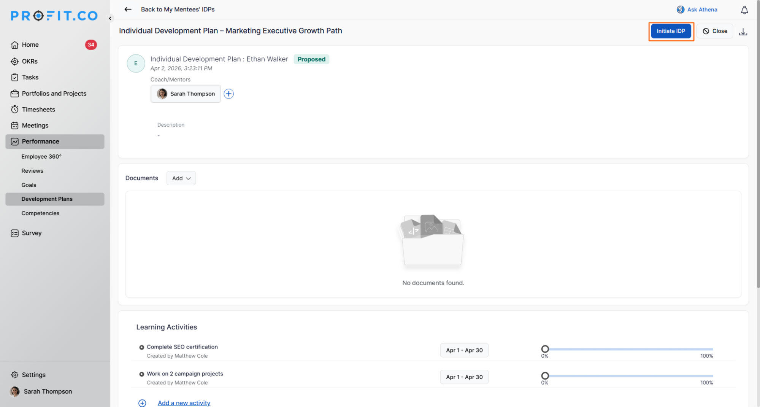Open Competencies in Performance menu
760x407 pixels.
point(40,213)
